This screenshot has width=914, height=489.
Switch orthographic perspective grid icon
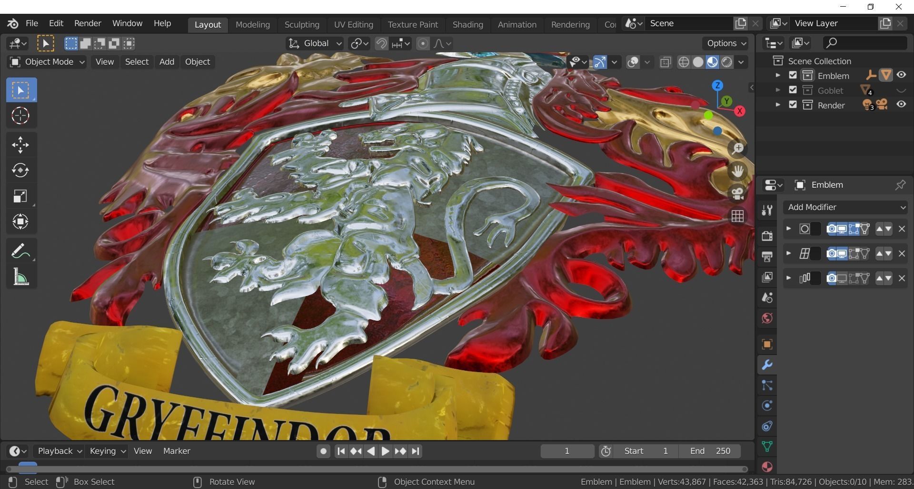pyautogui.click(x=738, y=216)
